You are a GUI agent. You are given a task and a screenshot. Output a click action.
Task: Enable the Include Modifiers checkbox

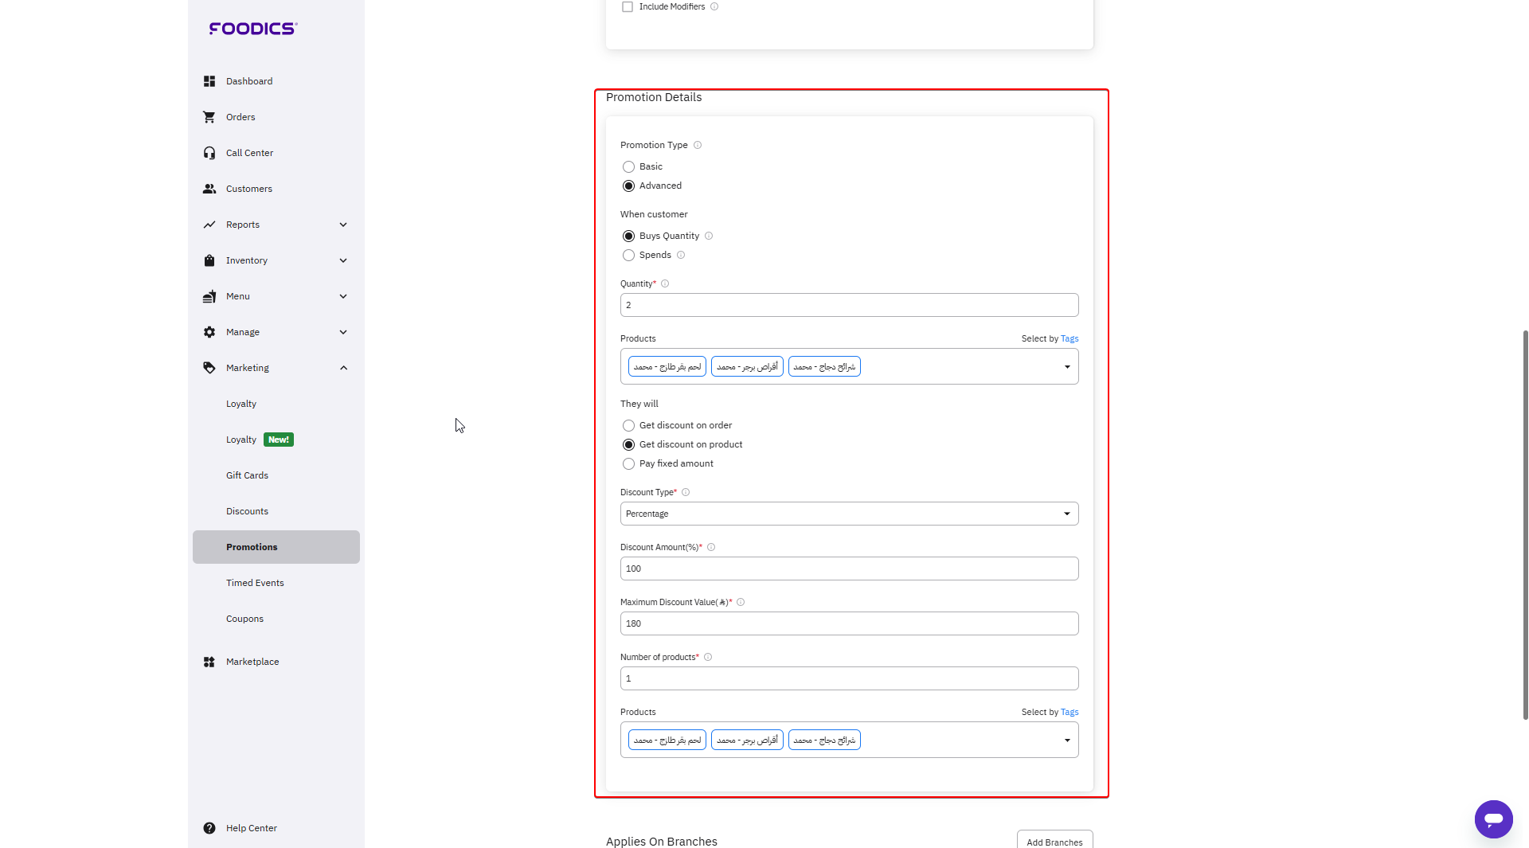(x=628, y=7)
